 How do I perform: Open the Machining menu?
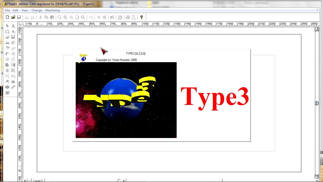click(52, 10)
